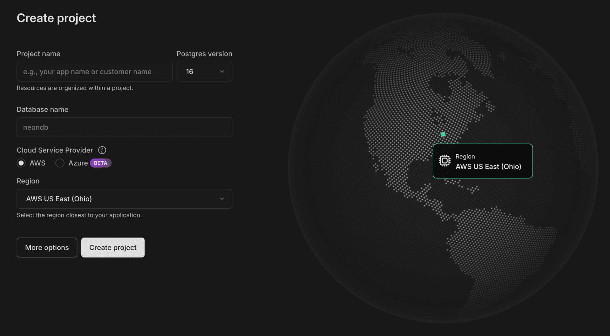Click the Cloud Service Provider info icon

(x=102, y=150)
